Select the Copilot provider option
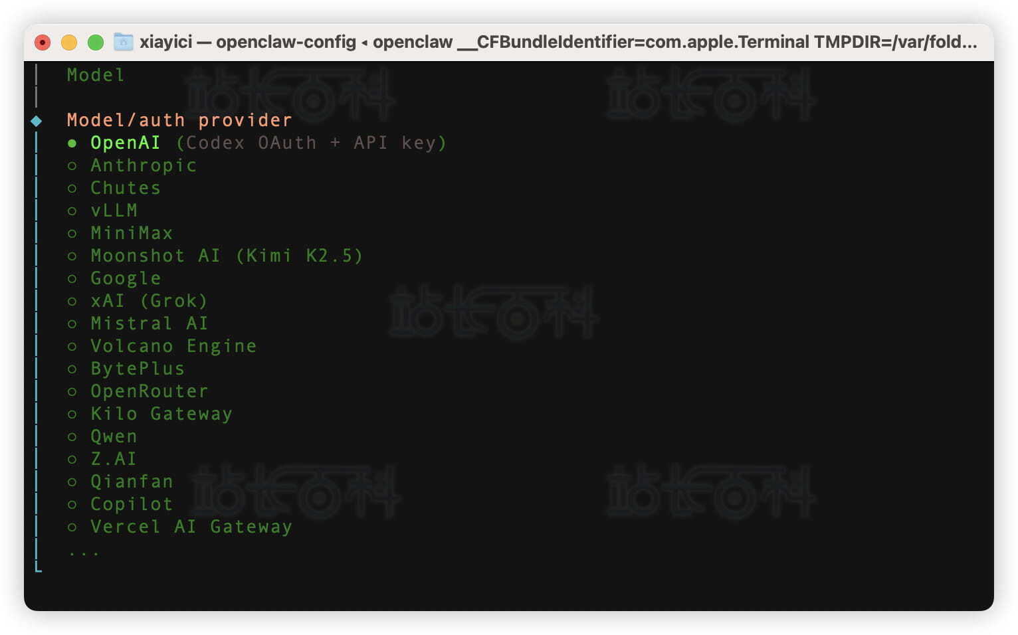Image resolution: width=1018 pixels, height=635 pixels. click(120, 504)
